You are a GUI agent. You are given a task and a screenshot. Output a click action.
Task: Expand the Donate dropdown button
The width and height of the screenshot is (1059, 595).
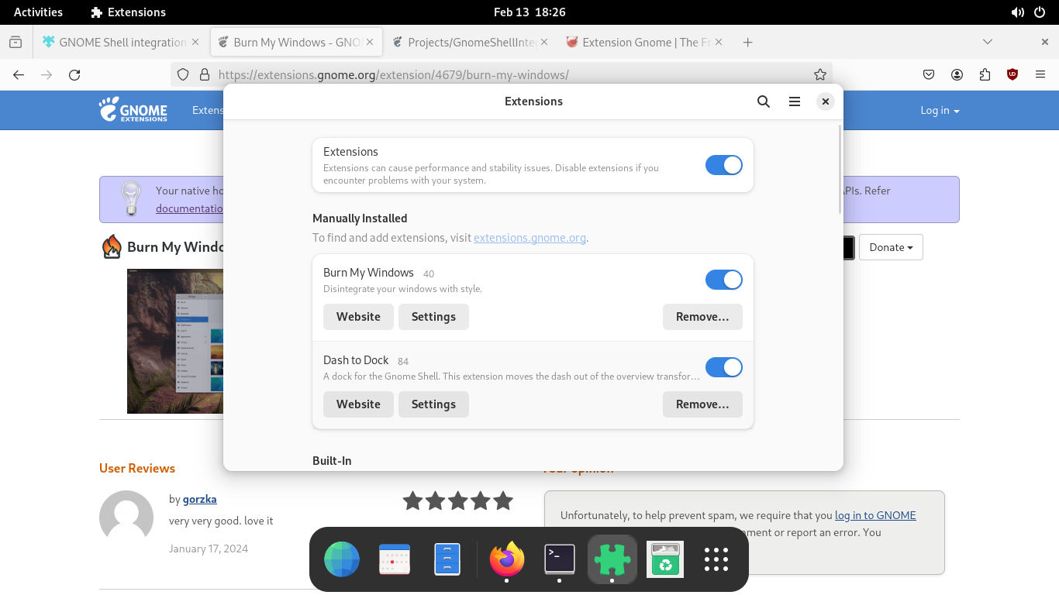point(890,247)
